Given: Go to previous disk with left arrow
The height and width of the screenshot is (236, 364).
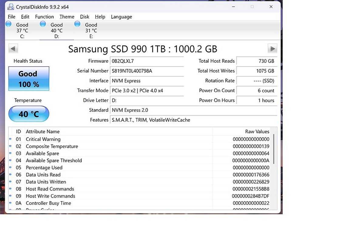Looking at the screenshot, I should point(13,49).
